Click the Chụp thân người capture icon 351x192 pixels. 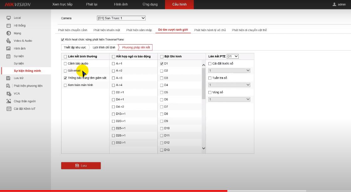coord(8,101)
